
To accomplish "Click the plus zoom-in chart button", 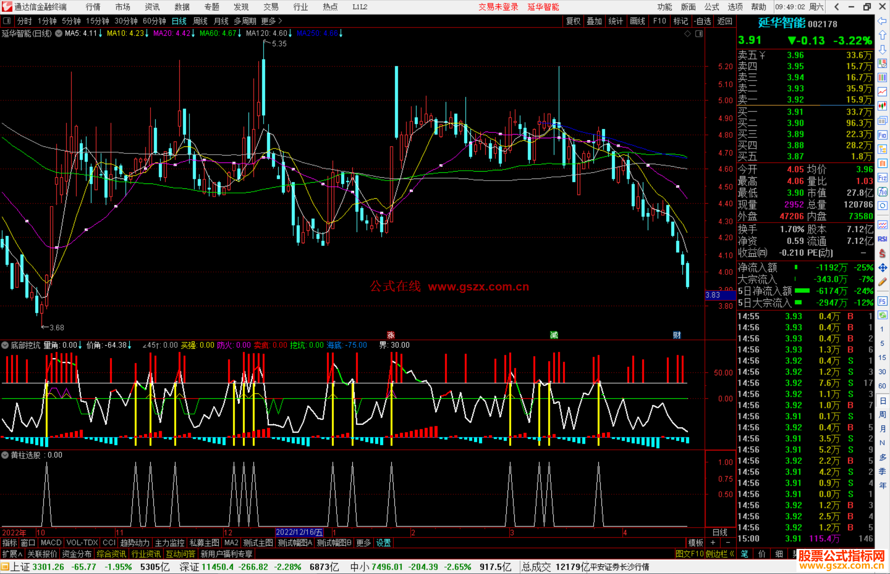I will pos(713,543).
